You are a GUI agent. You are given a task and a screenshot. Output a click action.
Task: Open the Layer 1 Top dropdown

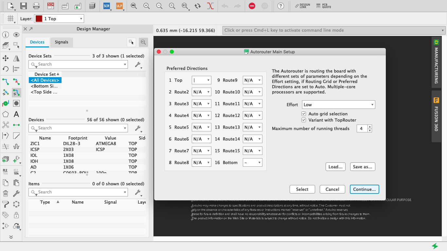point(59,19)
